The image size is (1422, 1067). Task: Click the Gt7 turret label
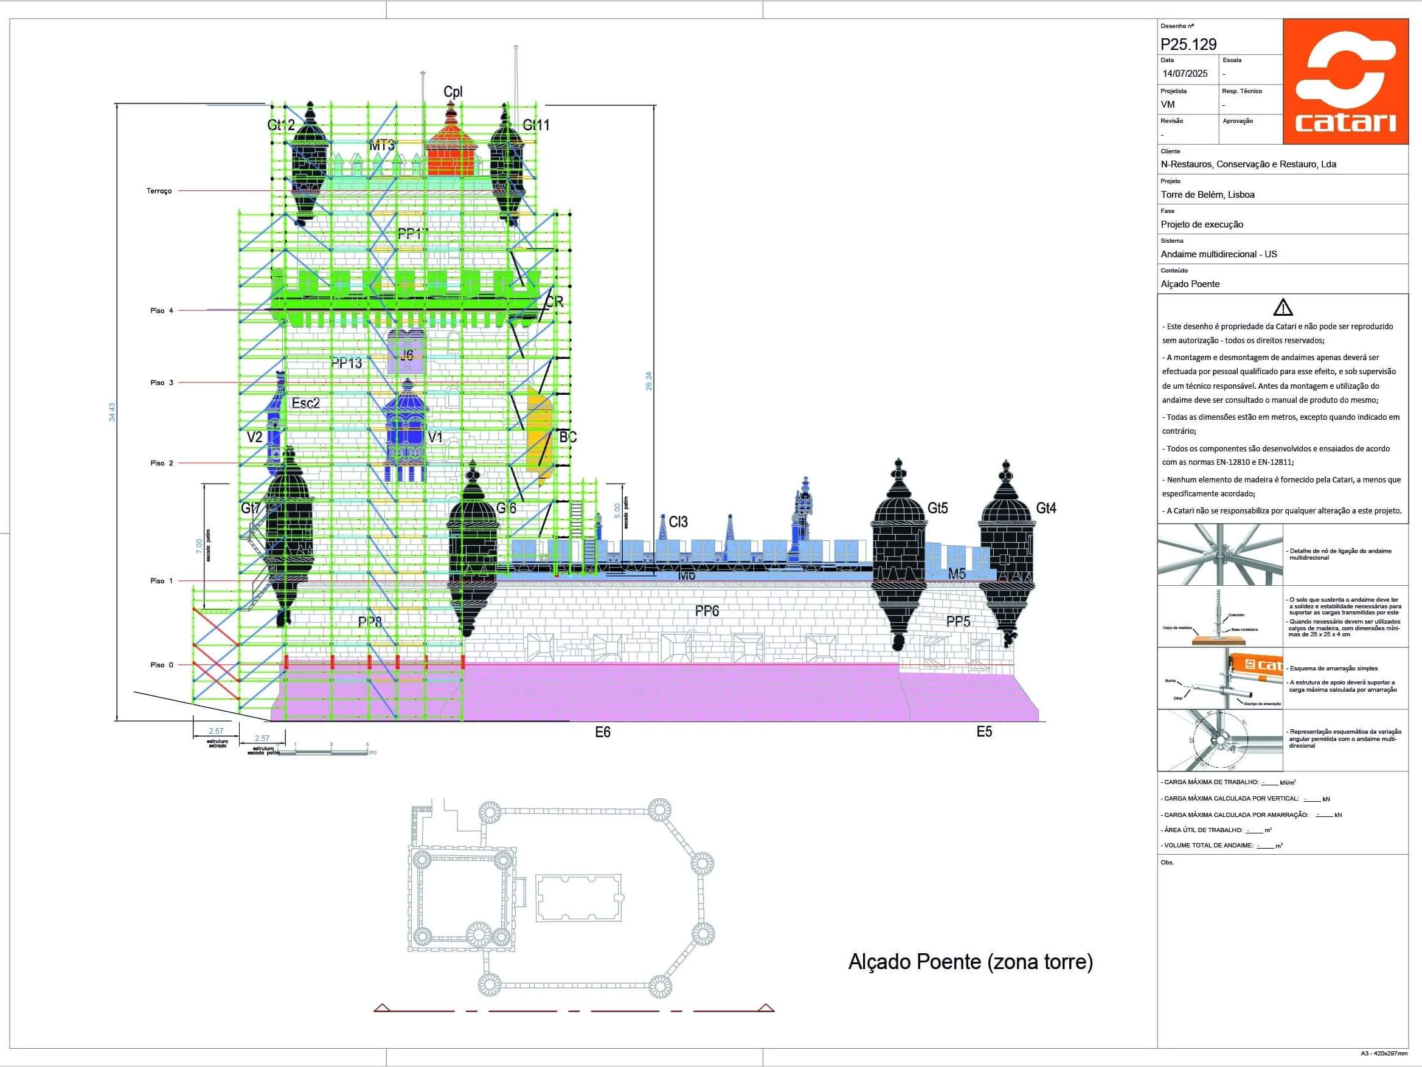pos(251,508)
